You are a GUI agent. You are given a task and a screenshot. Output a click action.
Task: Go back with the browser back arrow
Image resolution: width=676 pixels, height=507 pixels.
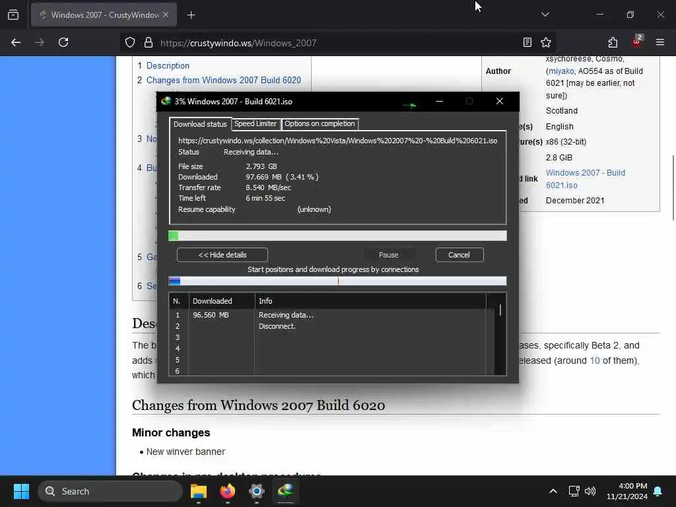(x=16, y=42)
